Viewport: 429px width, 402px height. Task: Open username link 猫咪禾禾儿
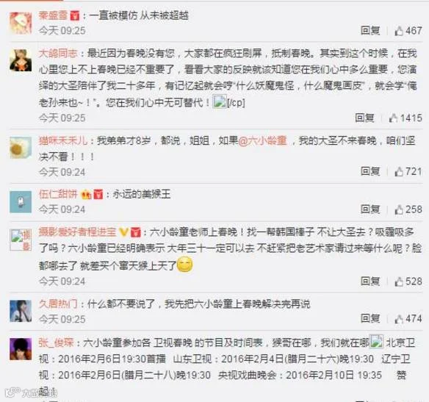63,141
